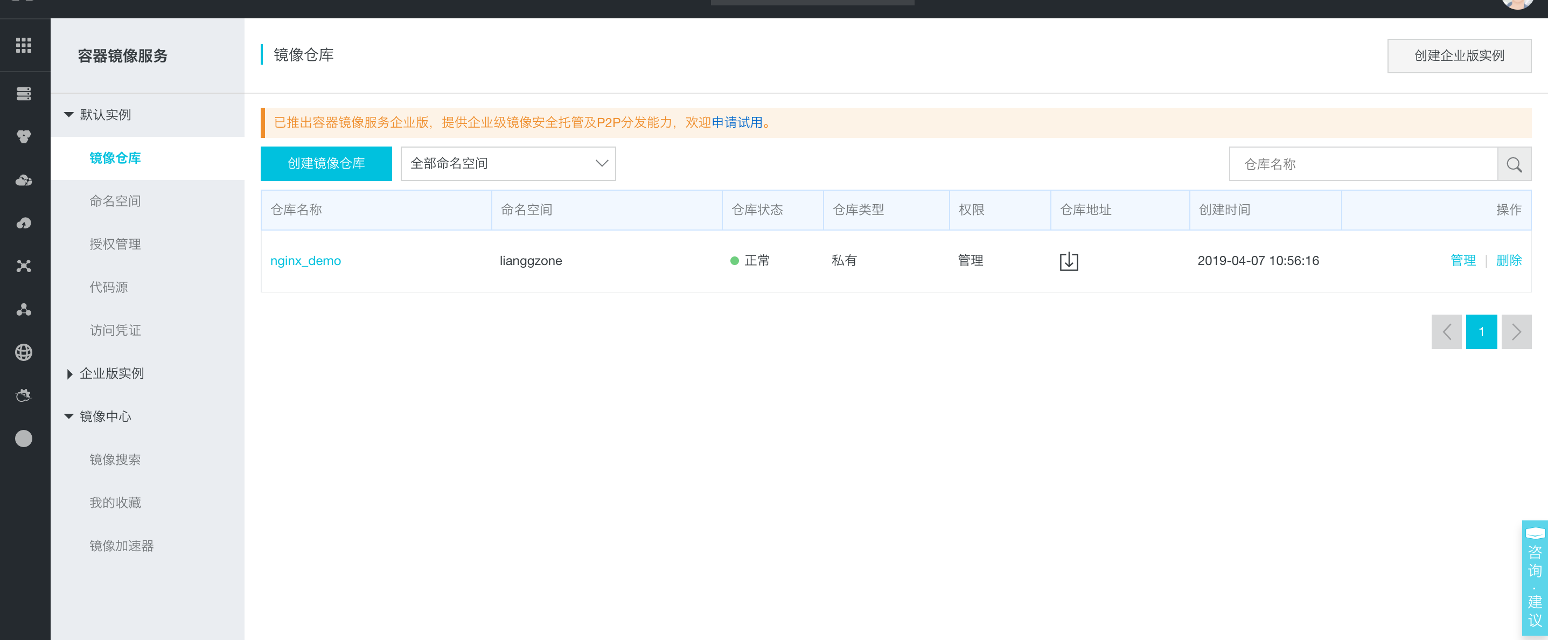
Task: Open the nginx_demo repository link
Action: 305,261
